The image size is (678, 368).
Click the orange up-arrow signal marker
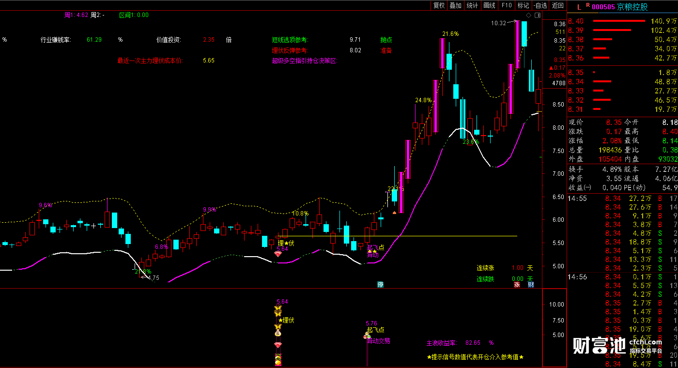pyautogui.click(x=394, y=212)
